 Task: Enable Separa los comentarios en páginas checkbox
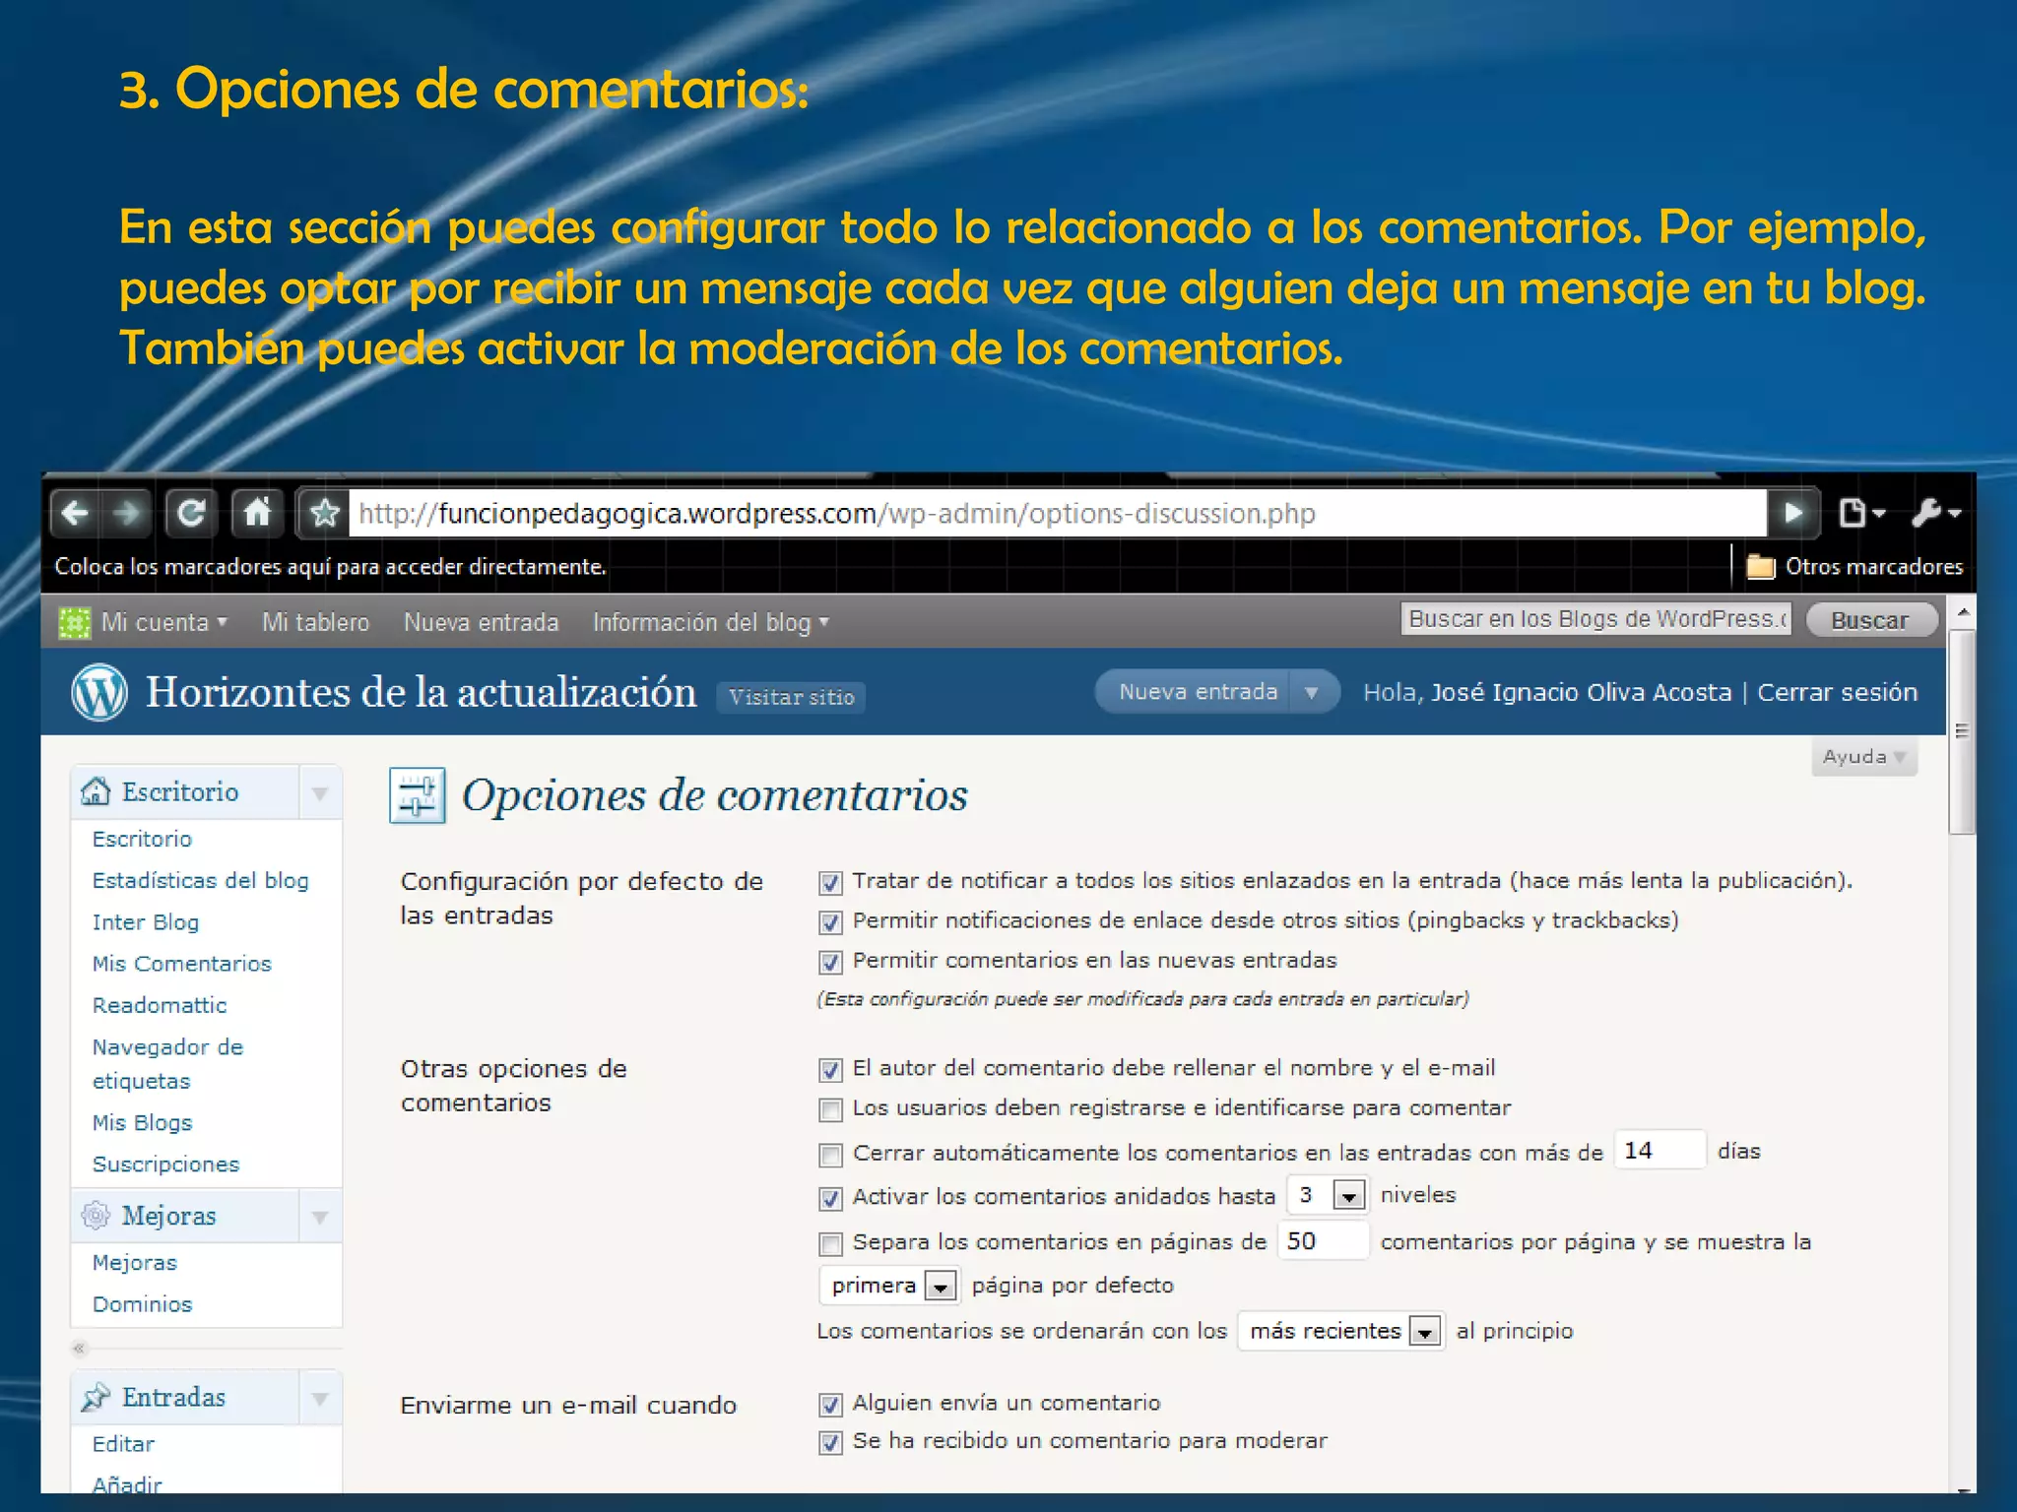(830, 1244)
